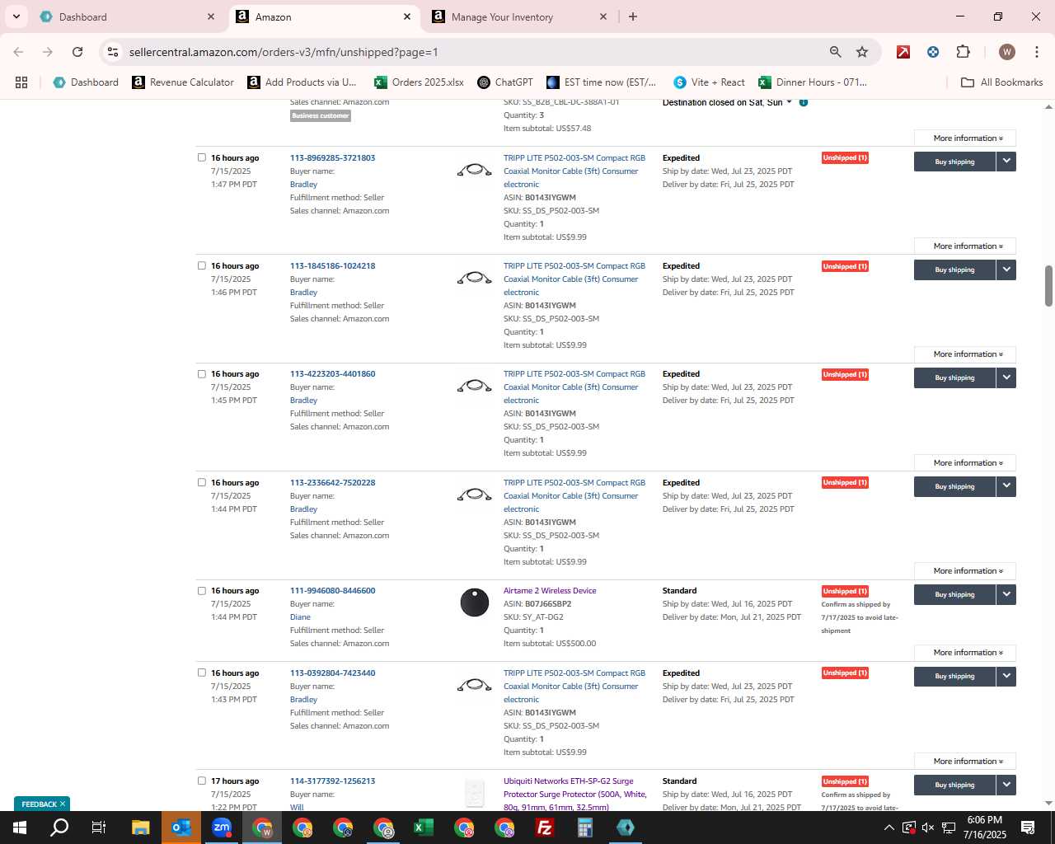Bookmark this page with the star icon
The image size is (1055, 844).
click(862, 52)
